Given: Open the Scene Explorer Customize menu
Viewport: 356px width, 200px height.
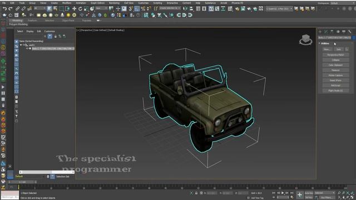Looking at the screenshot, I should coord(50,31).
